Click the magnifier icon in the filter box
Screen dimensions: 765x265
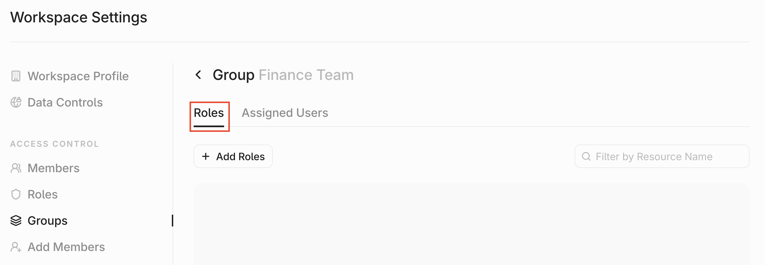click(x=586, y=156)
